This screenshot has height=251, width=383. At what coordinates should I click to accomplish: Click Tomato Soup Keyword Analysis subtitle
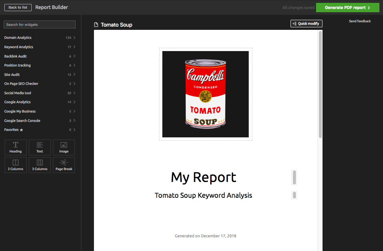coord(203,195)
